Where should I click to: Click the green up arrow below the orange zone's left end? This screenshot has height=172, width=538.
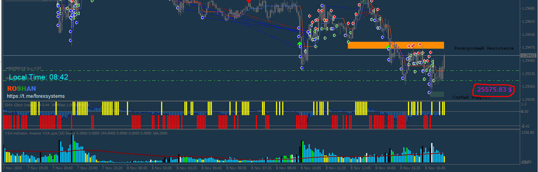click(299, 43)
